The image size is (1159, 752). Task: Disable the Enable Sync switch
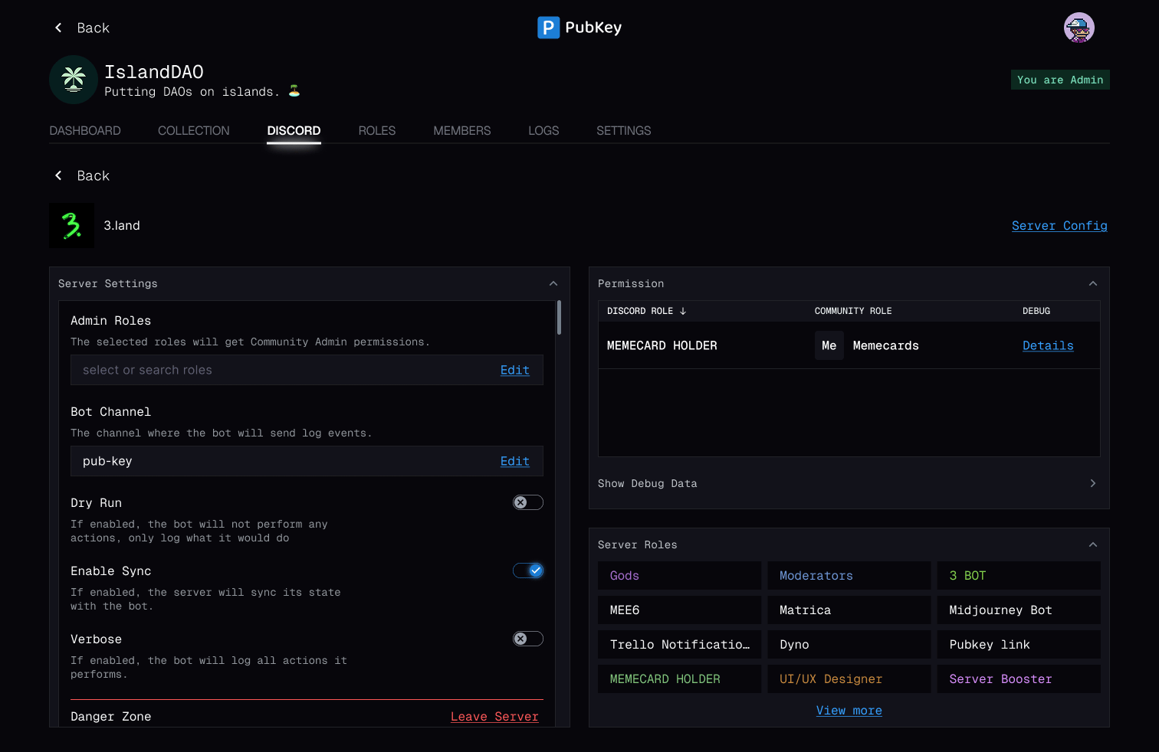pyautogui.click(x=528, y=571)
